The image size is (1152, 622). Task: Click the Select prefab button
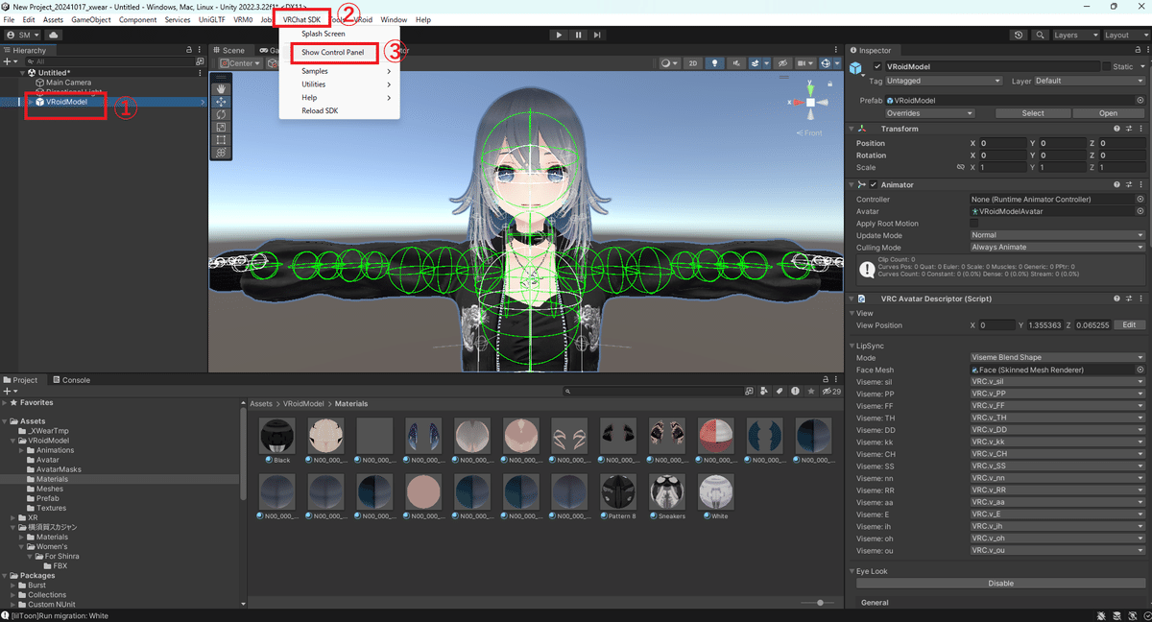tap(1032, 113)
